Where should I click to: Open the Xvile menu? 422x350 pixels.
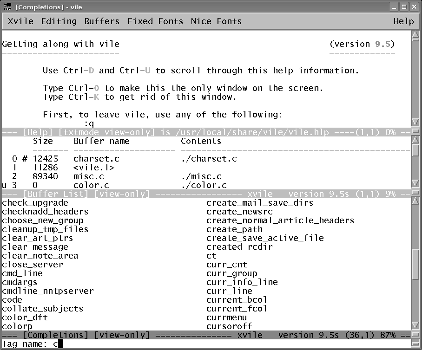pyautogui.click(x=20, y=21)
